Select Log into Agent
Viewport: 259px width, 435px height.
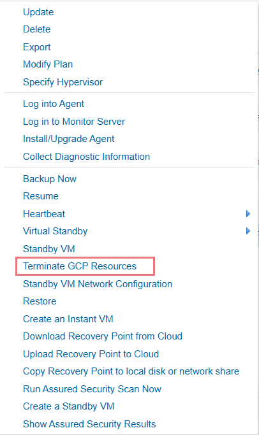point(54,104)
